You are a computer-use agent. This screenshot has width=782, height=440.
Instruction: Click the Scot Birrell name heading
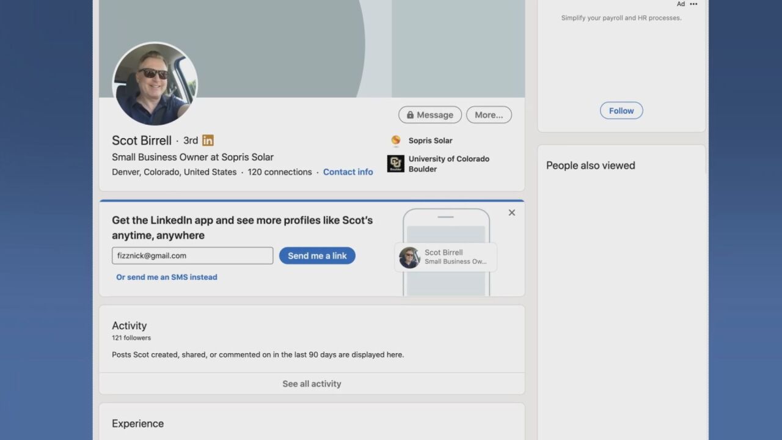click(142, 141)
